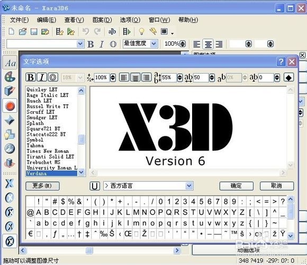Open the 西方语言 language dropdown
This screenshot has width=307, height=265.
tap(189, 186)
